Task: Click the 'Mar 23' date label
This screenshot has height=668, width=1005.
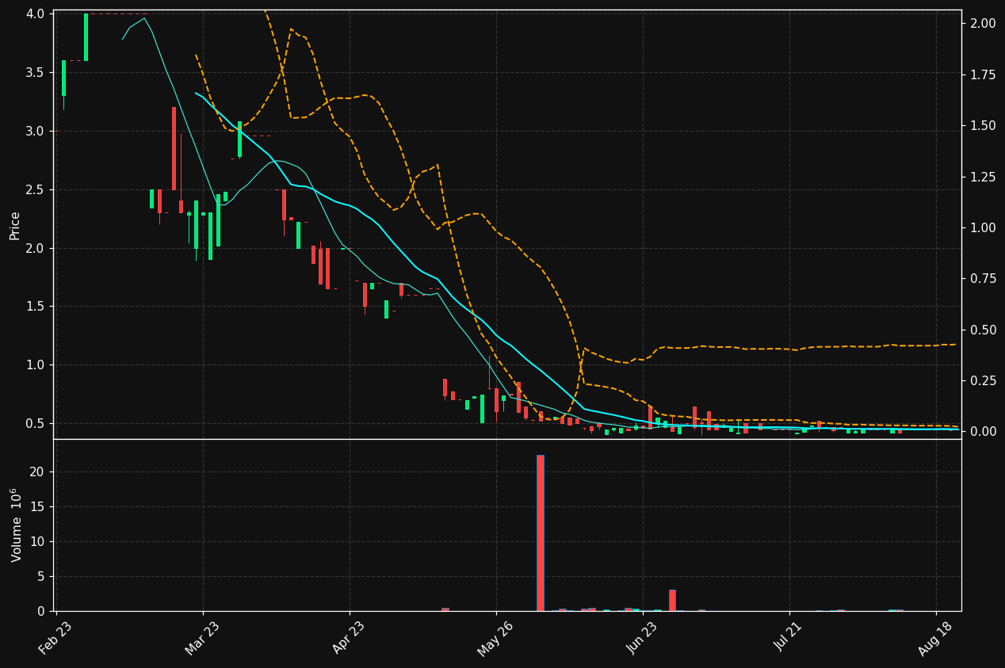Action: pyautogui.click(x=202, y=639)
